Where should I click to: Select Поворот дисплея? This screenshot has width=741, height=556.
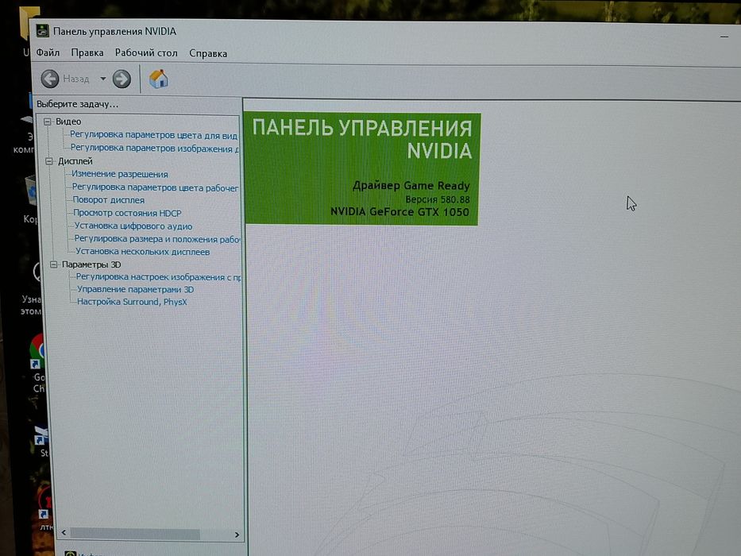coord(109,200)
